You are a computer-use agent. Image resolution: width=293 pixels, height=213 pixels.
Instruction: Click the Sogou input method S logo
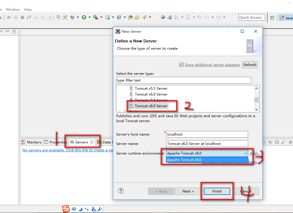point(66,209)
